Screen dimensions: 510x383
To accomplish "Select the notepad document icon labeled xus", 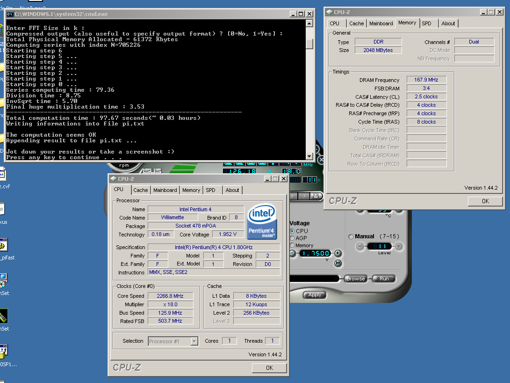I will (x=2, y=209).
